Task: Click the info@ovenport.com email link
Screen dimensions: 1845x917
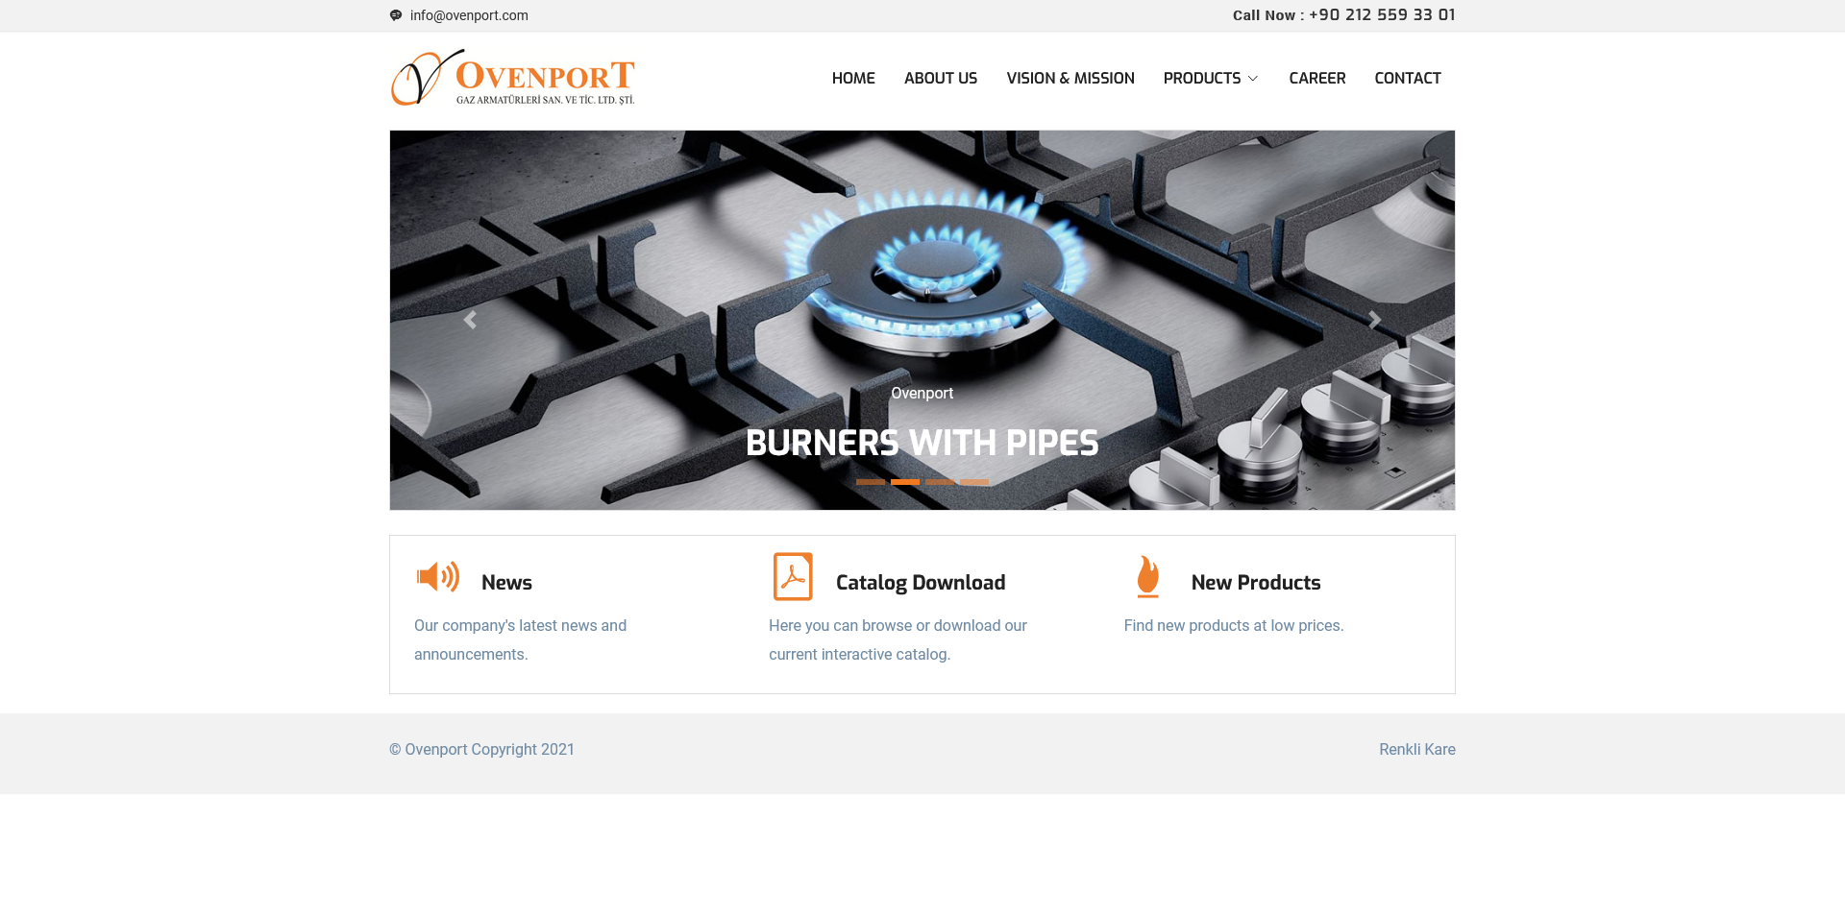Action: coord(469,15)
